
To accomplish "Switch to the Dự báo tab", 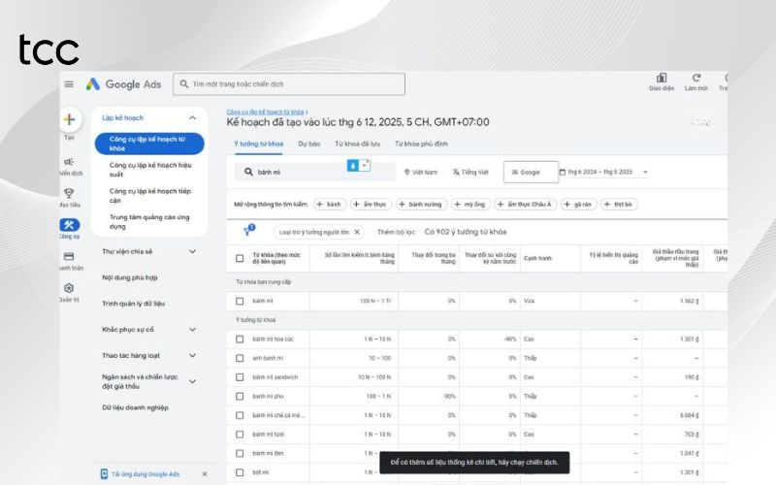I will pyautogui.click(x=308, y=144).
